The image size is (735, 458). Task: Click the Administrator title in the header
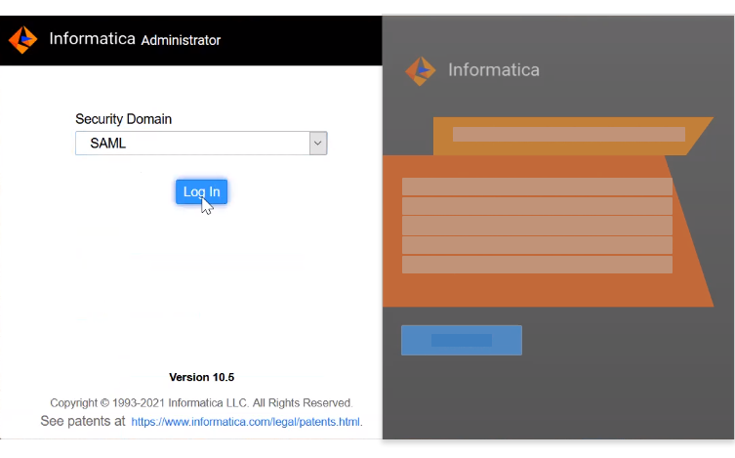[181, 40]
